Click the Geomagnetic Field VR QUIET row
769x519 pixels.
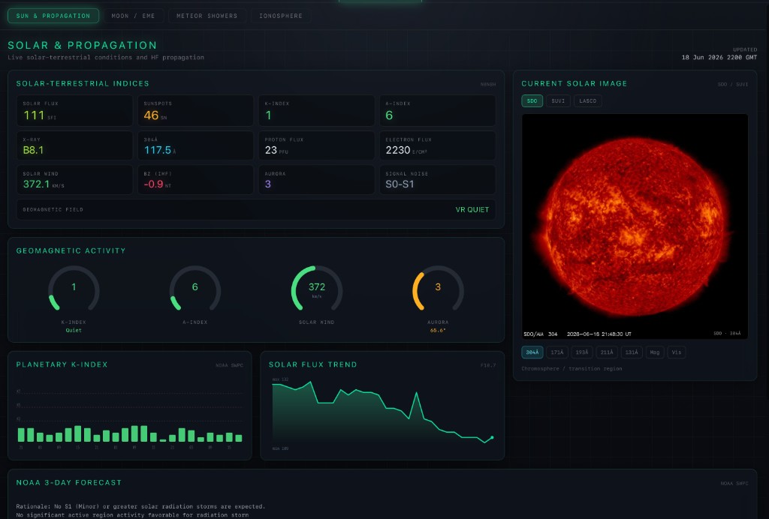pos(256,209)
